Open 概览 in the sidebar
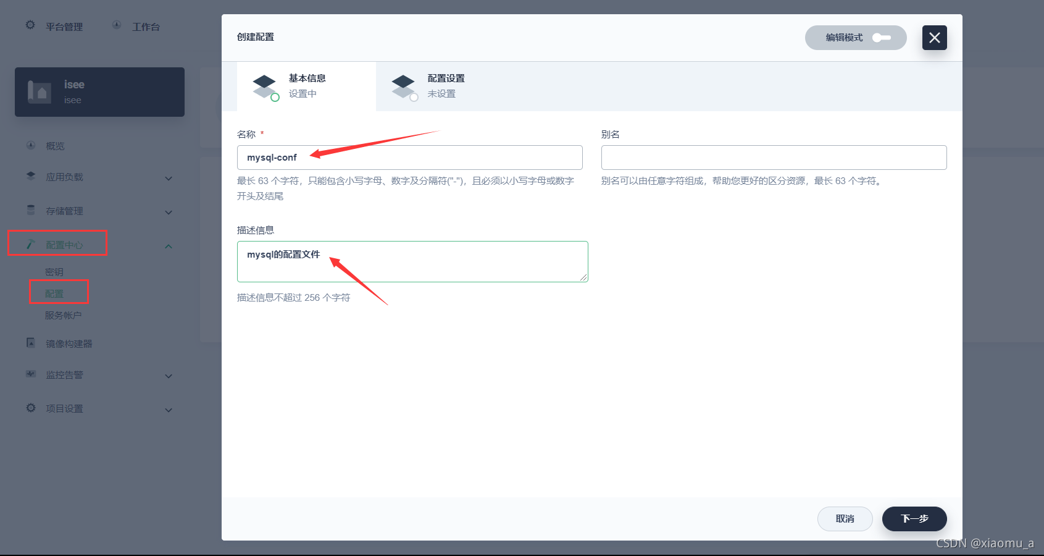This screenshot has width=1044, height=556. (x=55, y=146)
